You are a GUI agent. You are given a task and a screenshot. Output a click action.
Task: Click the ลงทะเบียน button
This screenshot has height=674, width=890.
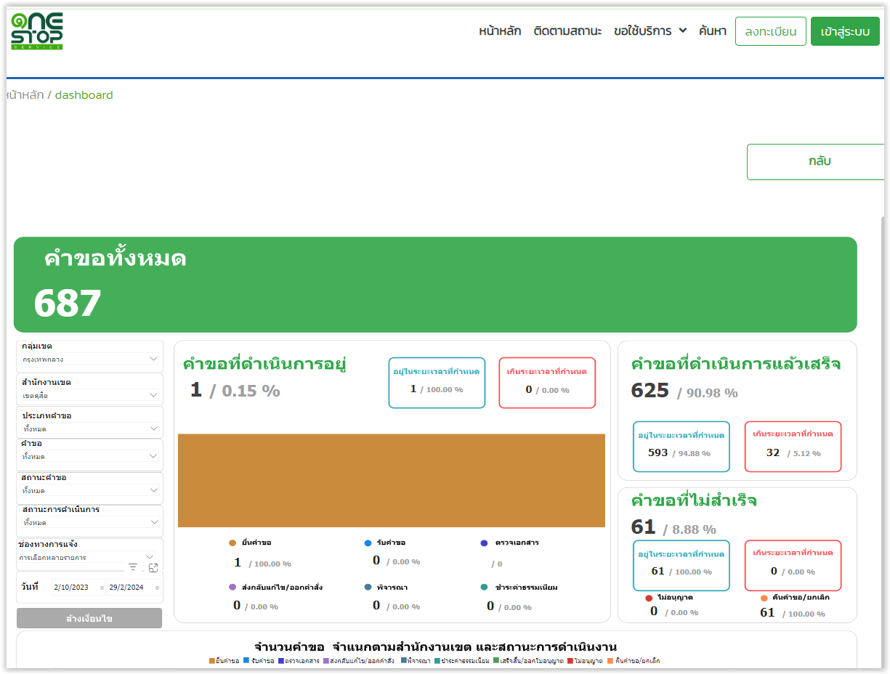pyautogui.click(x=770, y=31)
